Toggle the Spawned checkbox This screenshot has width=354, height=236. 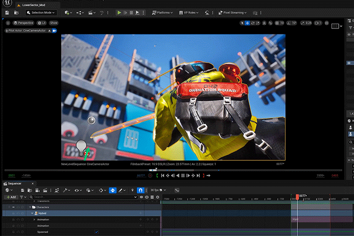97,232
